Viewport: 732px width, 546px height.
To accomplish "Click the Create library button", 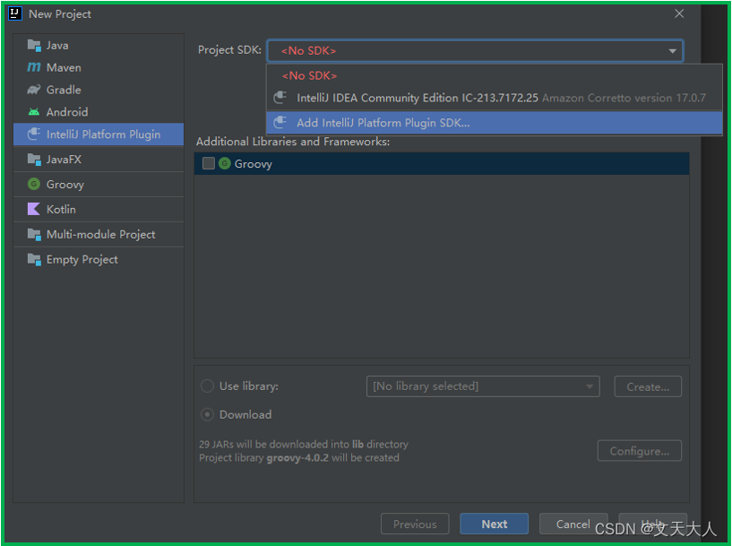I will coord(647,386).
